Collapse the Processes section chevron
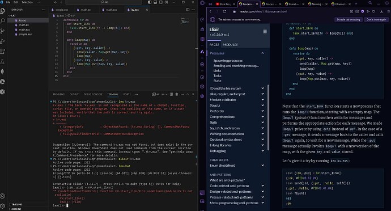This screenshot has height=211, width=391. coord(262,53)
